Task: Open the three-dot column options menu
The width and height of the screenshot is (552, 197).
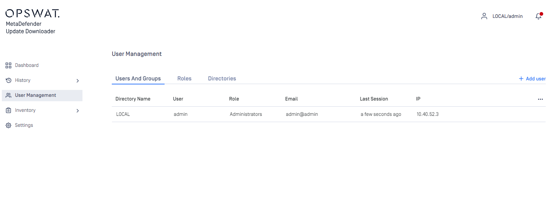Action: 540,99
